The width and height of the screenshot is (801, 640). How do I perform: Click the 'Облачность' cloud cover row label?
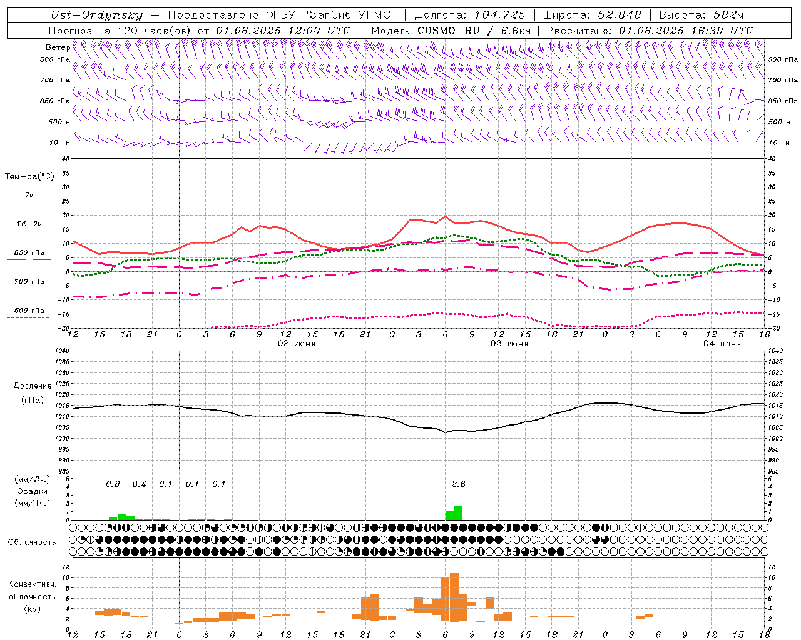[x=32, y=542]
